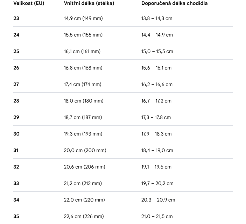Click the 22,0 cm (220 mm) cell

pyautogui.click(x=84, y=200)
